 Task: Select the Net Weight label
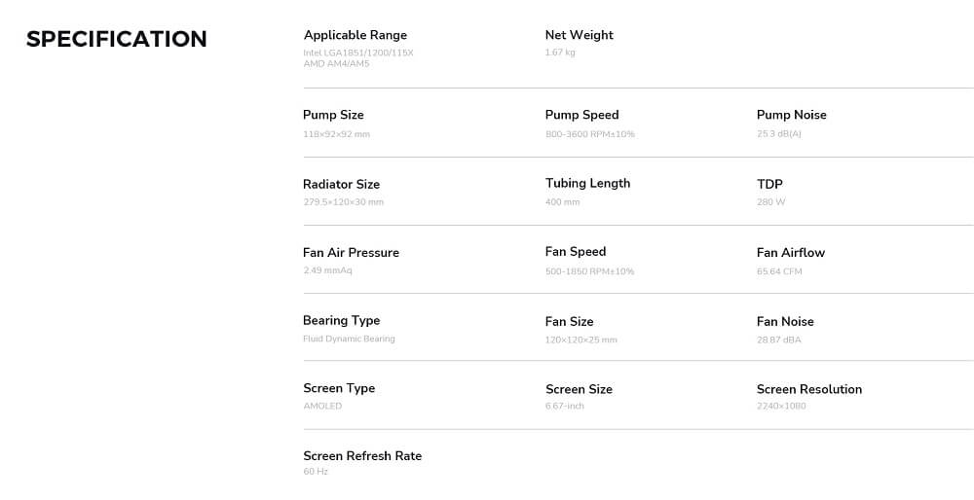click(x=579, y=35)
